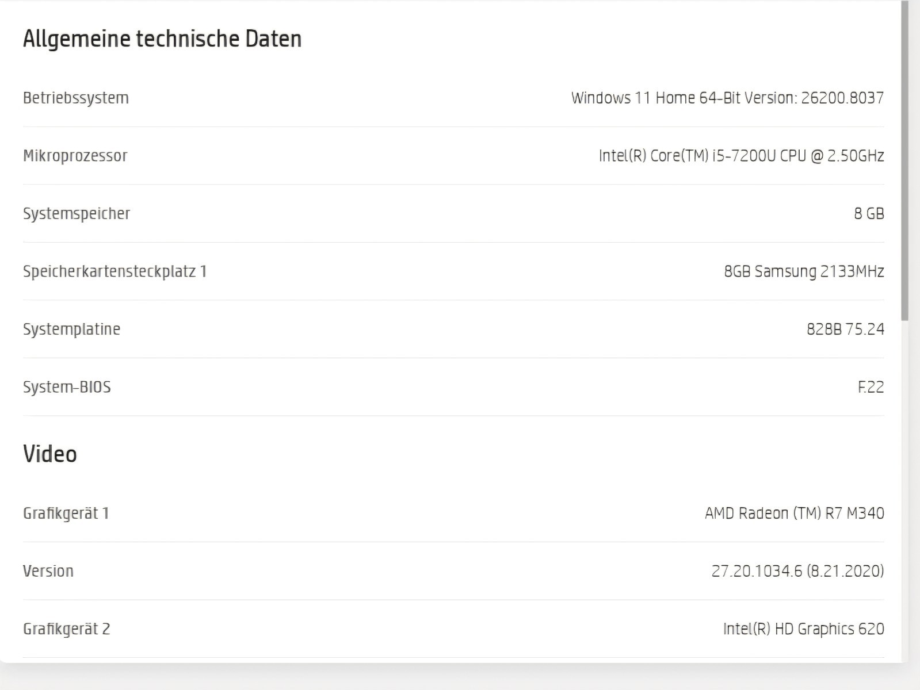
Task: Select the System-BIOS label
Action: [67, 387]
